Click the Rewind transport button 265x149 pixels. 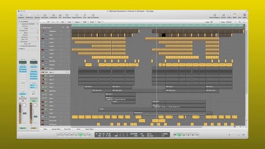(67, 135)
